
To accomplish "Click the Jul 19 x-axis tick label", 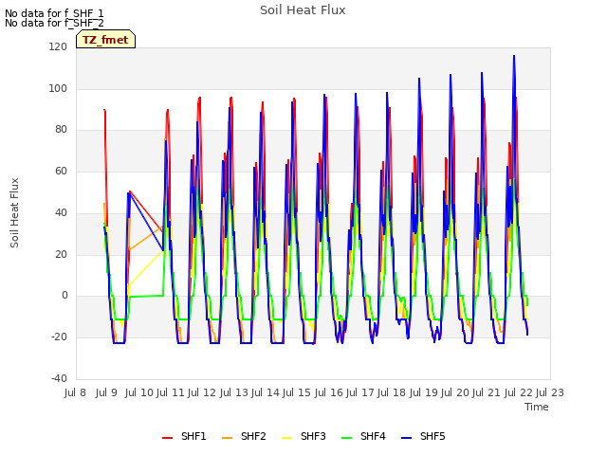I will coord(424,392).
